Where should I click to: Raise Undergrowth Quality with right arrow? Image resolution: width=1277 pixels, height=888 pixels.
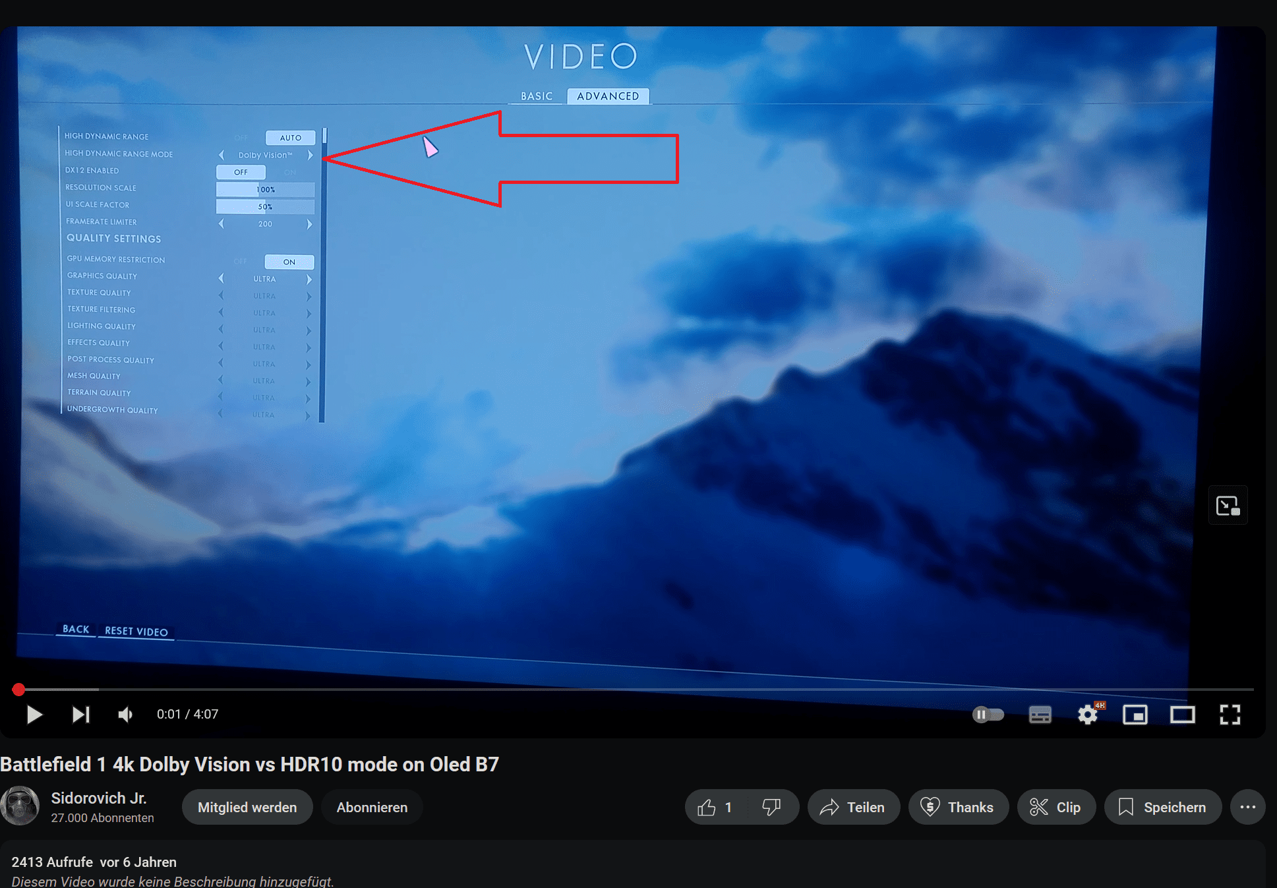tap(307, 416)
